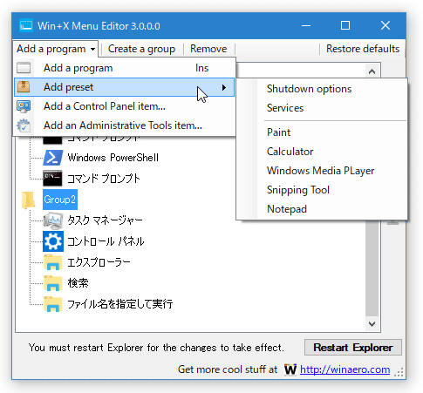The image size is (423, 393).
Task: Select the タスク マネージャー tree item
Action: tap(105, 220)
